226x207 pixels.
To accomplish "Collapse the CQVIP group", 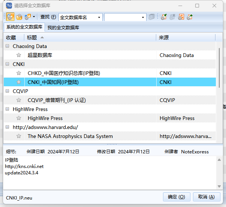I will coord(7,91).
